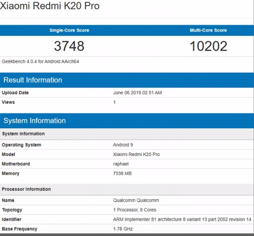Click the processor Name label

click(x=8, y=200)
